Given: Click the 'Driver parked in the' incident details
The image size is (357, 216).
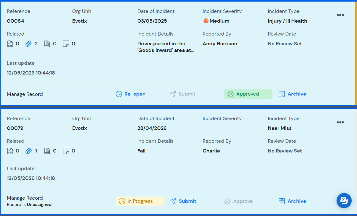Looking at the screenshot, I should (x=166, y=47).
